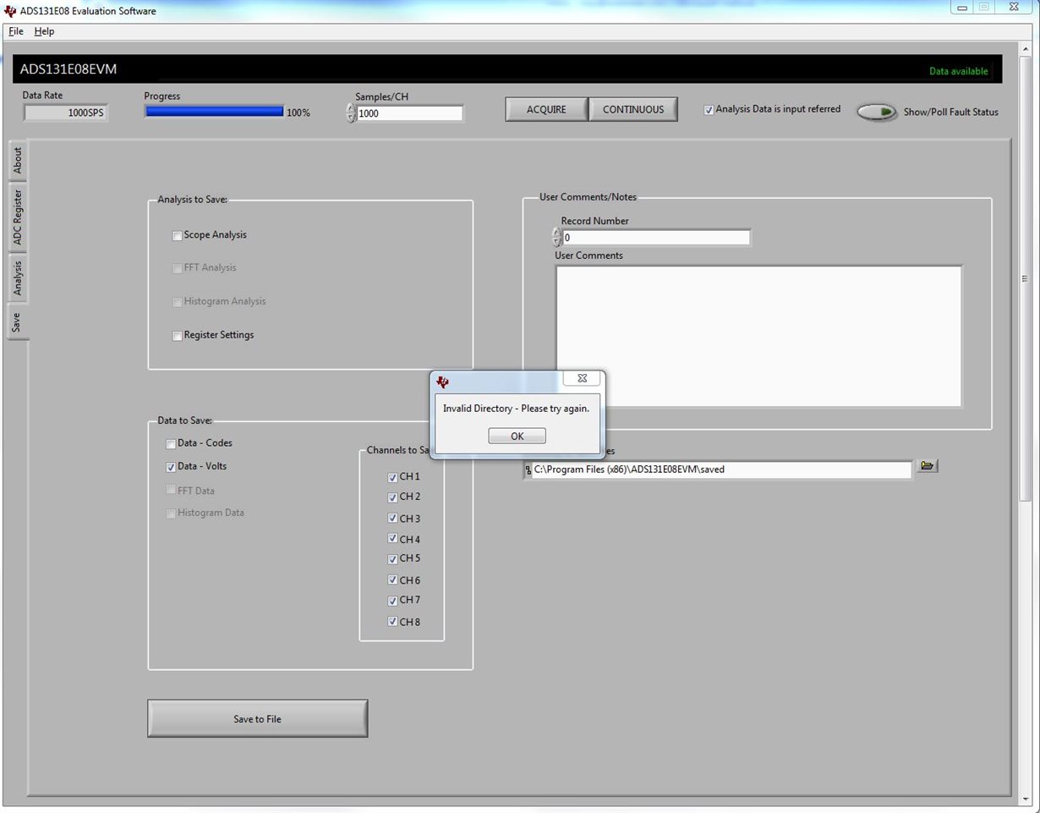Image resolution: width=1040 pixels, height=813 pixels.
Task: Click the ACQUIRE button
Action: (x=546, y=109)
